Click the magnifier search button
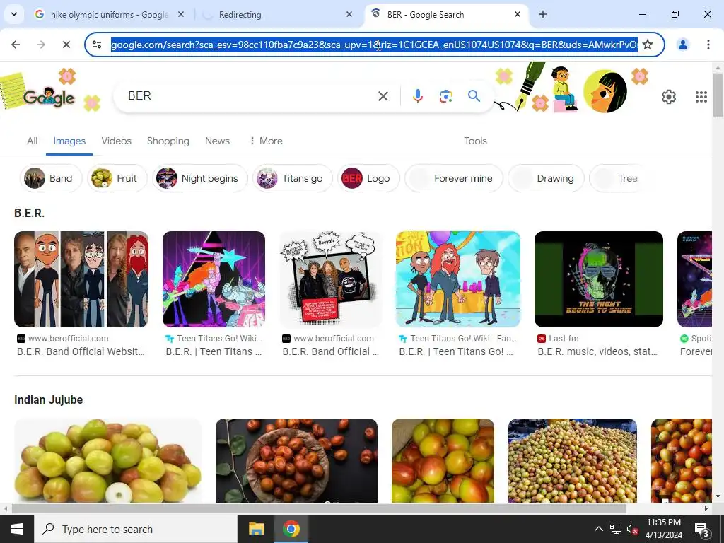 [474, 96]
